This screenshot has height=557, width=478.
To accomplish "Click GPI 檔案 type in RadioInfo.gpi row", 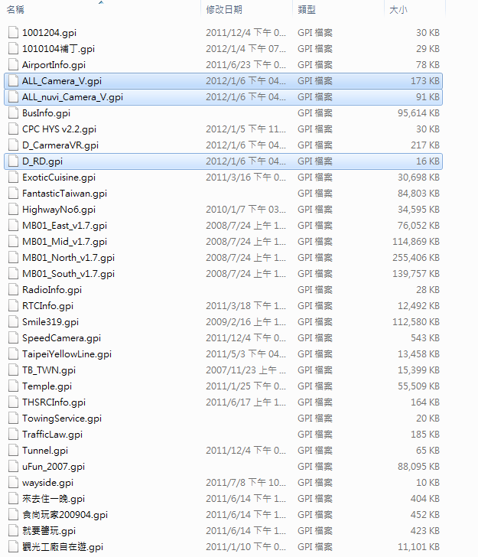I will [x=315, y=290].
